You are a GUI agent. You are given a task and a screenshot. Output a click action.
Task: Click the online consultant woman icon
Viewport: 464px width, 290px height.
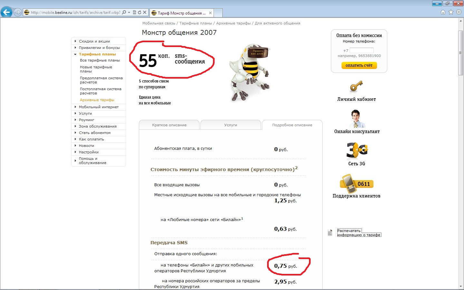click(357, 119)
